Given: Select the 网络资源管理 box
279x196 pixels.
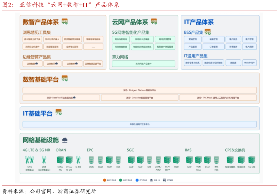Looking at the screenshot, I should [165, 39].
